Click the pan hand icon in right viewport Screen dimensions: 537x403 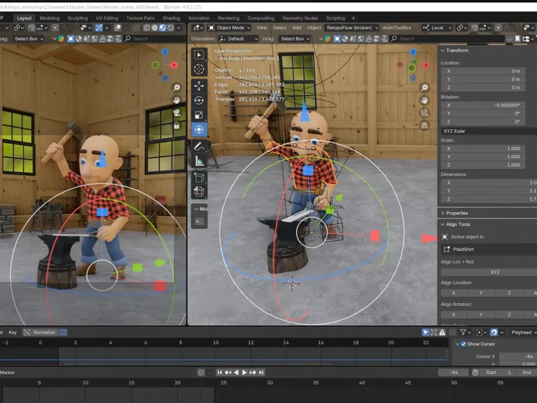tap(424, 100)
